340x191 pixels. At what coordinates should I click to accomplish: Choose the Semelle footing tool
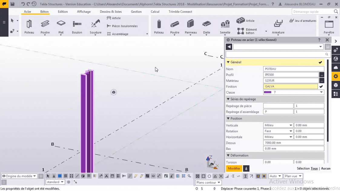coord(225,27)
